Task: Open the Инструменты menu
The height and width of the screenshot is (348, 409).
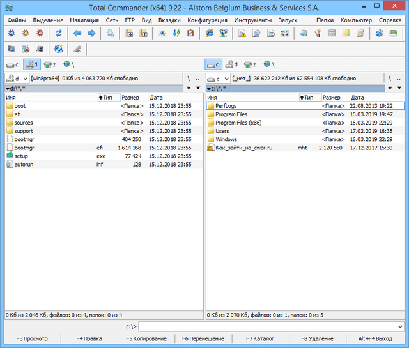Action: pos(253,20)
